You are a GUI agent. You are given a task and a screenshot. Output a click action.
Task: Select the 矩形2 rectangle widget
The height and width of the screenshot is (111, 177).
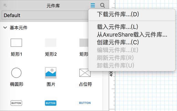[51, 43]
